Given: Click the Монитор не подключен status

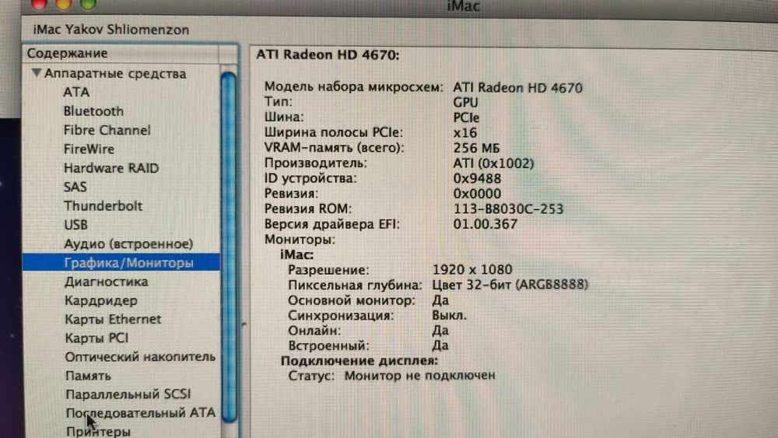Looking at the screenshot, I should coord(420,375).
